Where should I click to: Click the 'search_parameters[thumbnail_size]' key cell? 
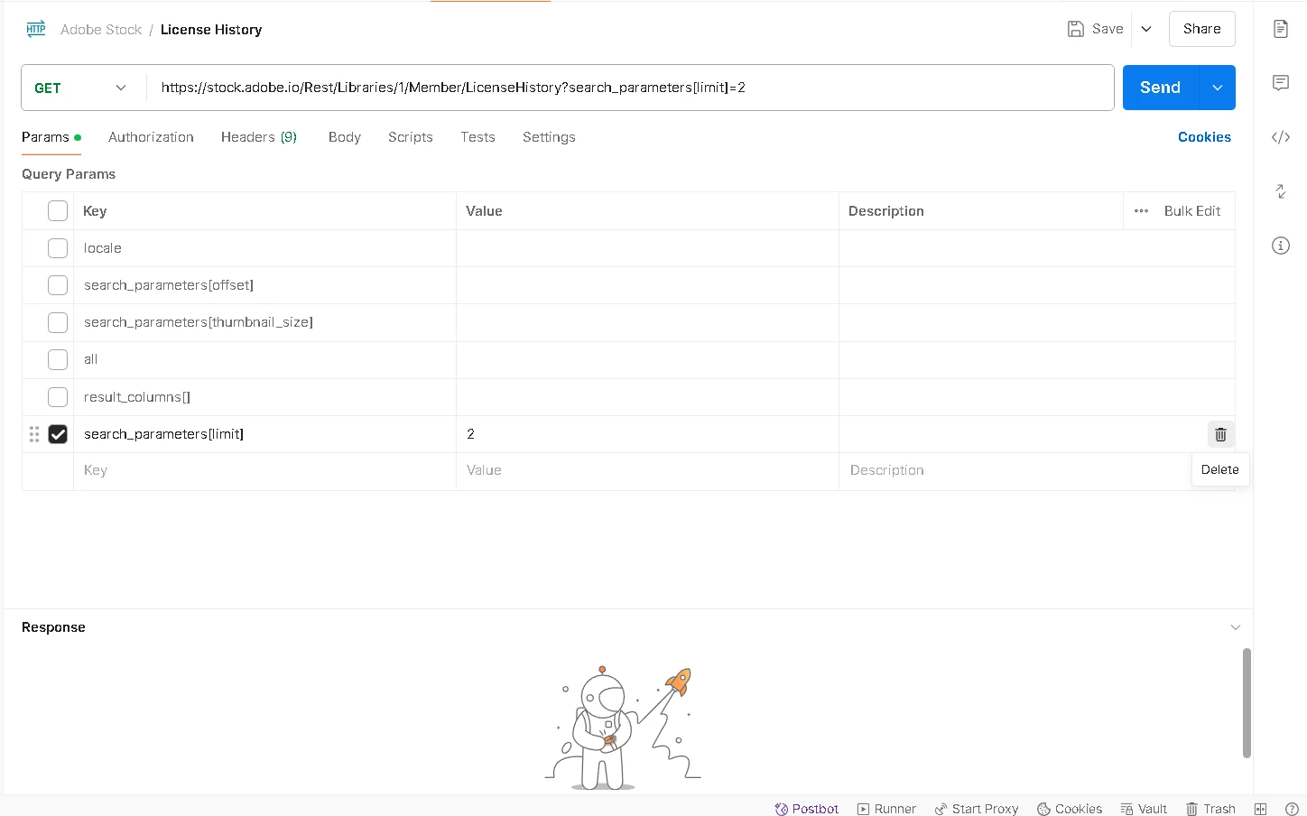pos(264,322)
